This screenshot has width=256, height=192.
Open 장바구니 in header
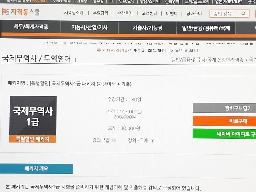194,14
